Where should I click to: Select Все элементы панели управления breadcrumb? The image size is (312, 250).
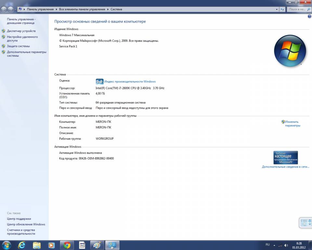click(x=82, y=9)
